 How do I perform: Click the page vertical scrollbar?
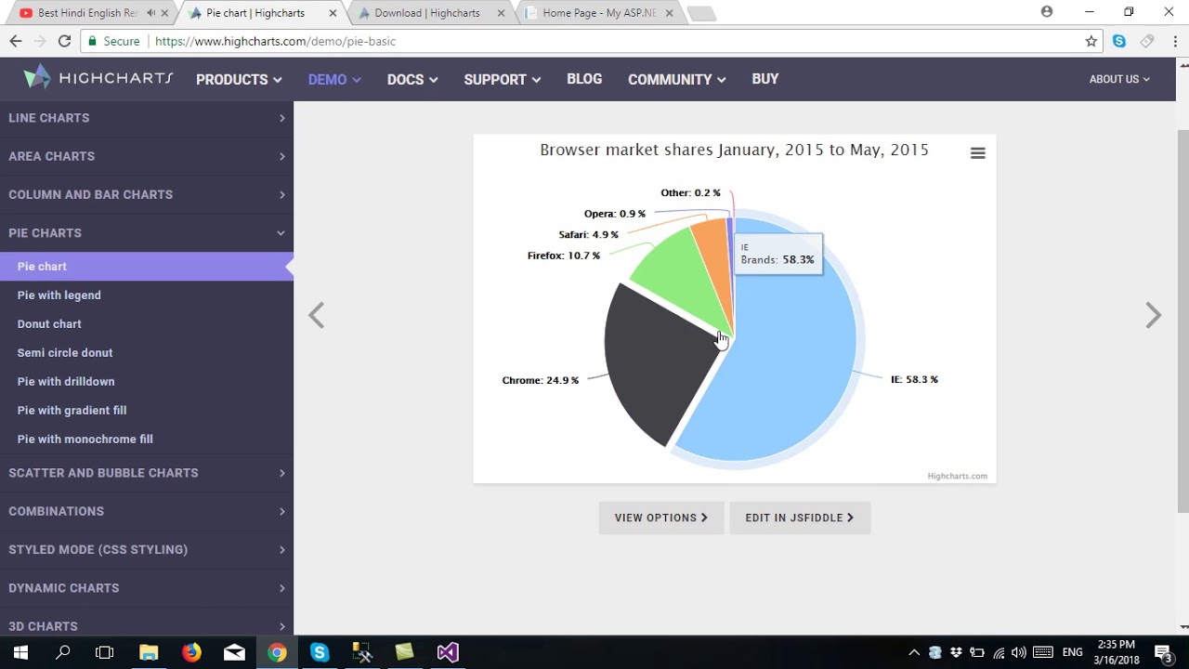[x=1182, y=321]
